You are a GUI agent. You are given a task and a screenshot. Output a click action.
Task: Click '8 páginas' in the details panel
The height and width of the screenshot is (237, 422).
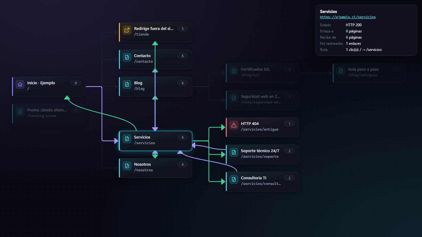click(354, 31)
